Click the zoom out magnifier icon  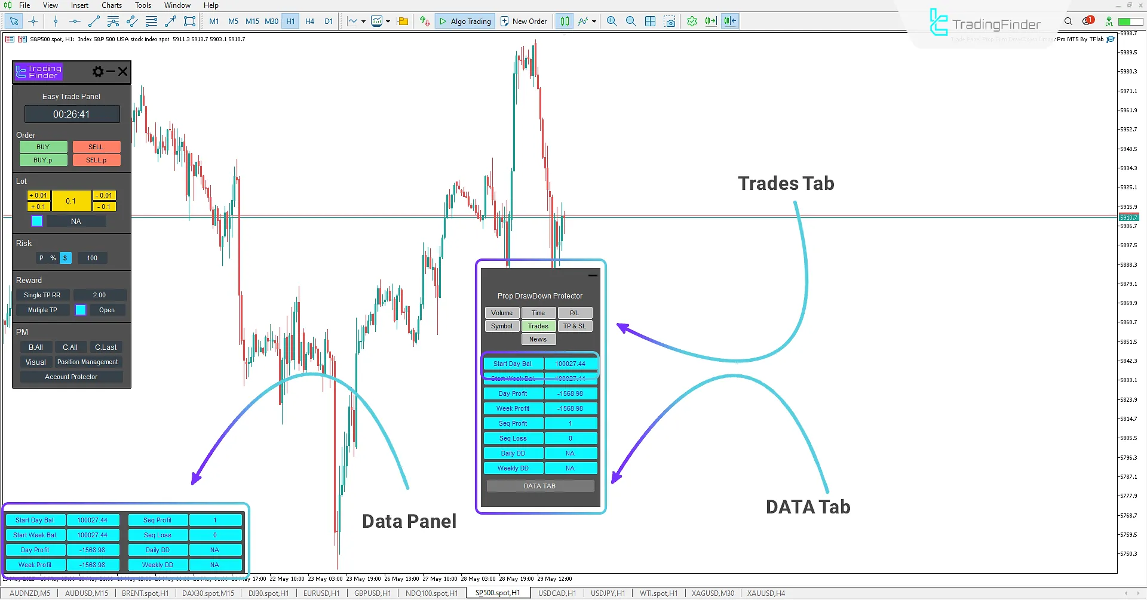point(631,21)
